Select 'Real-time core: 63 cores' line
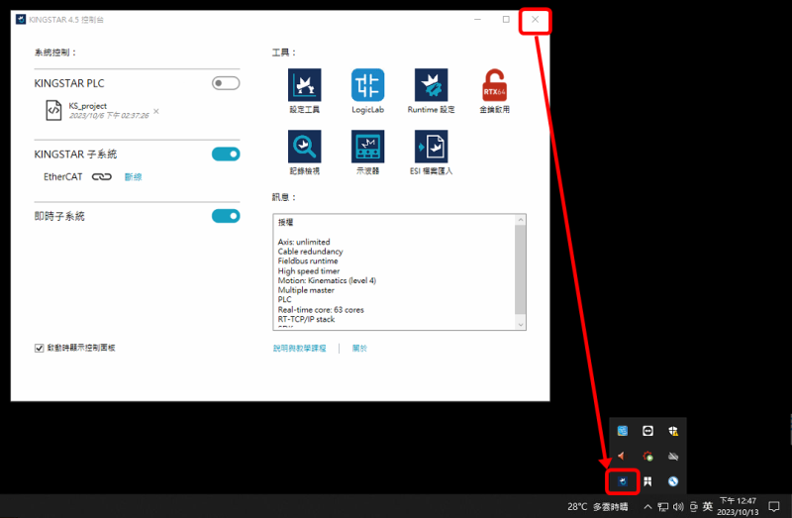Viewport: 792px width, 518px height. [321, 310]
